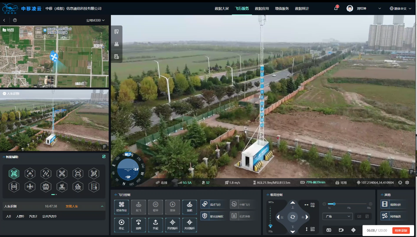Enable crowd gathering detection hexagon icon
This screenshot has width=417, height=237.
[46, 187]
